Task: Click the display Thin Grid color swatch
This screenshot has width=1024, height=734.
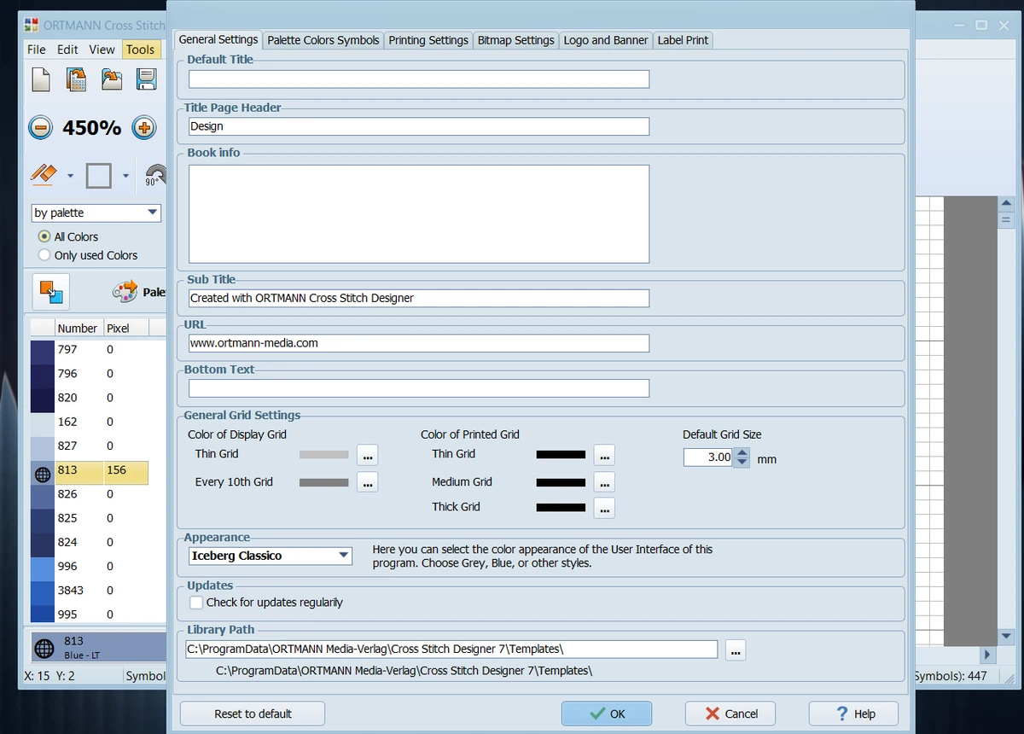Action: coord(324,455)
